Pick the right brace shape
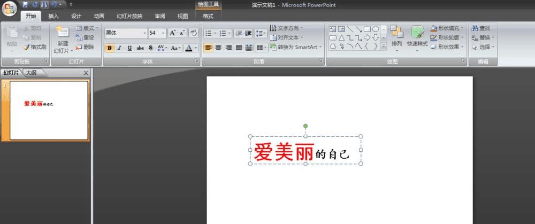Screen dimensions: 535x224 tap(376, 46)
